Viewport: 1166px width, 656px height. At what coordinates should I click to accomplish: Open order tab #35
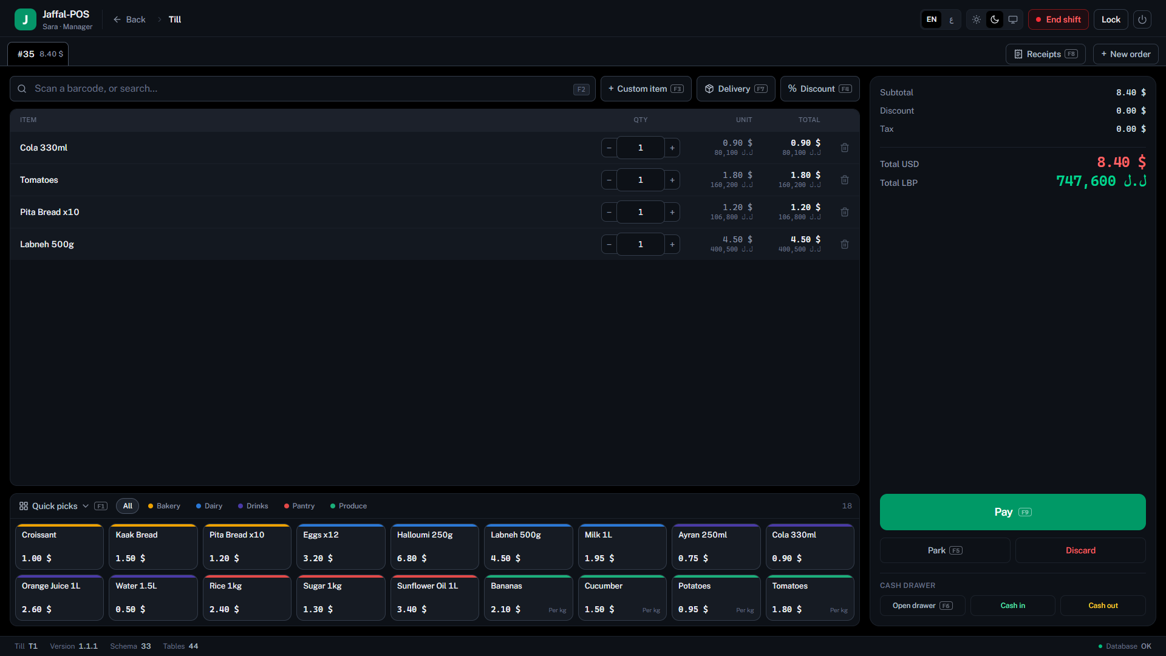coord(38,54)
